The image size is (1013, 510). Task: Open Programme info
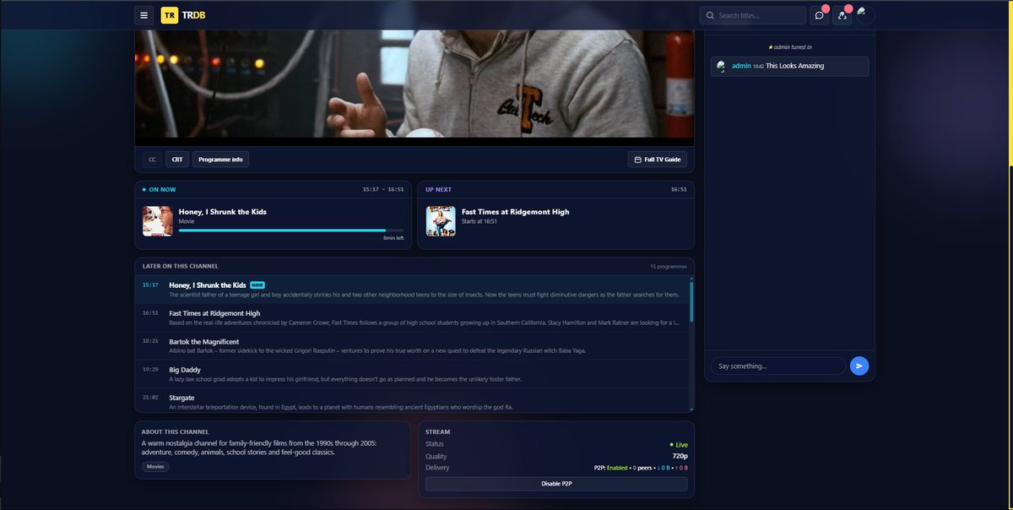click(220, 160)
